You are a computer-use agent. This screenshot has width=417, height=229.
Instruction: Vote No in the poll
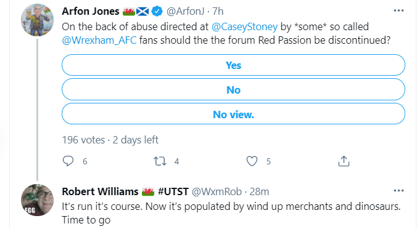(233, 90)
